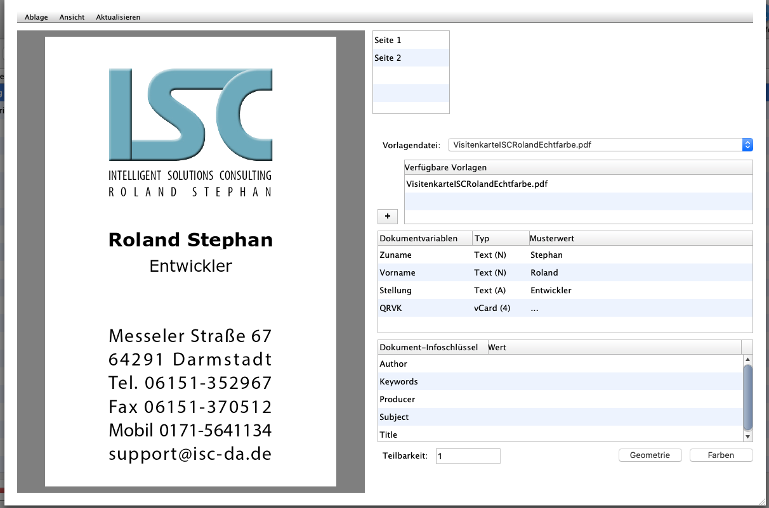Click the name Roland Stephan in preview
The image size is (769, 508).
190,239
